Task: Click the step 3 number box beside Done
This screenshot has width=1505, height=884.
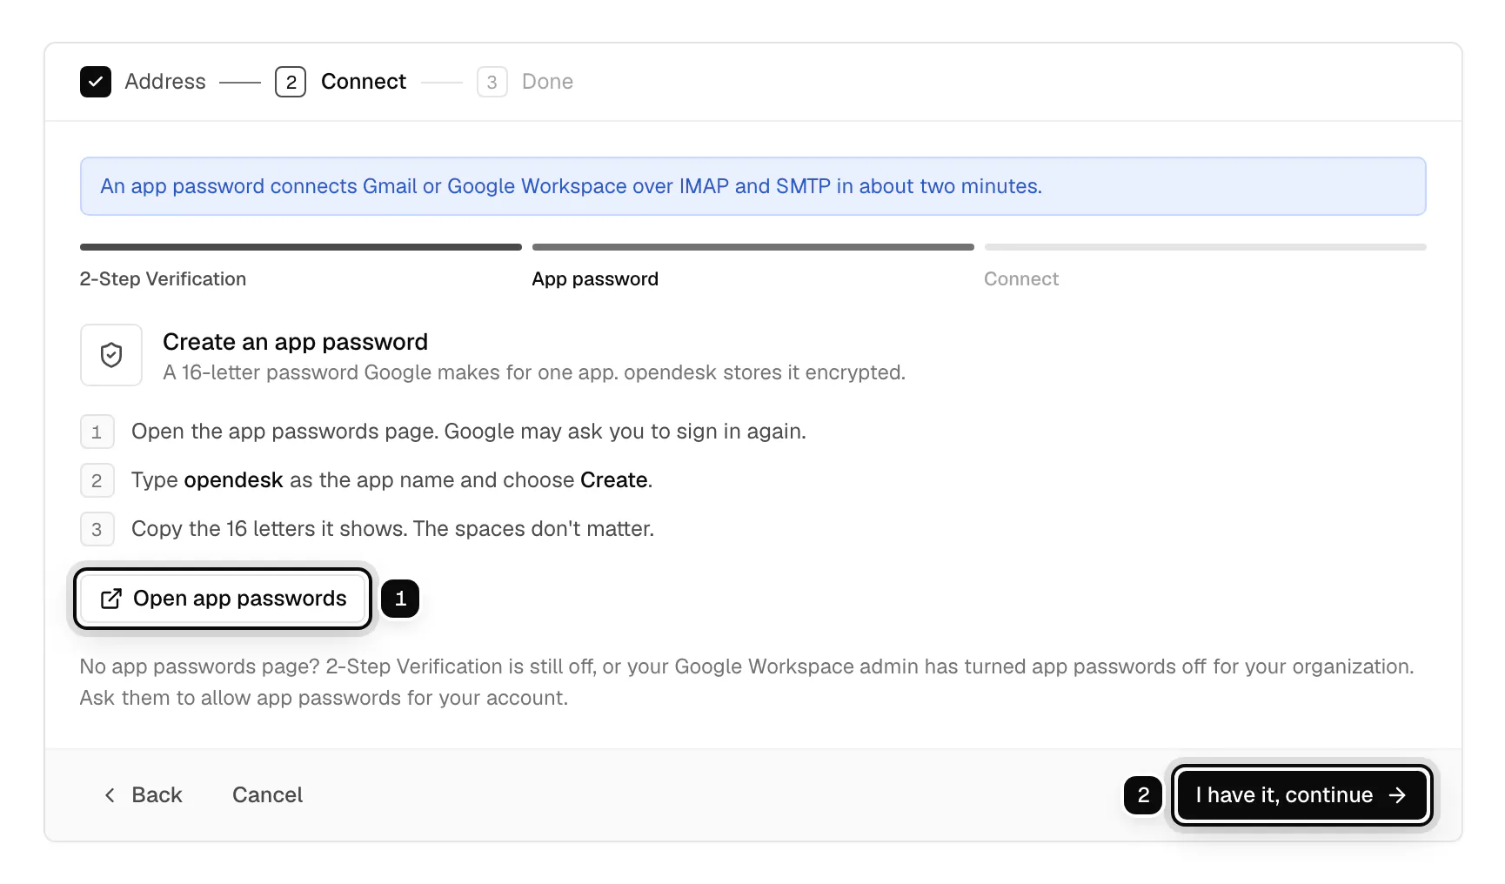Action: point(492,82)
